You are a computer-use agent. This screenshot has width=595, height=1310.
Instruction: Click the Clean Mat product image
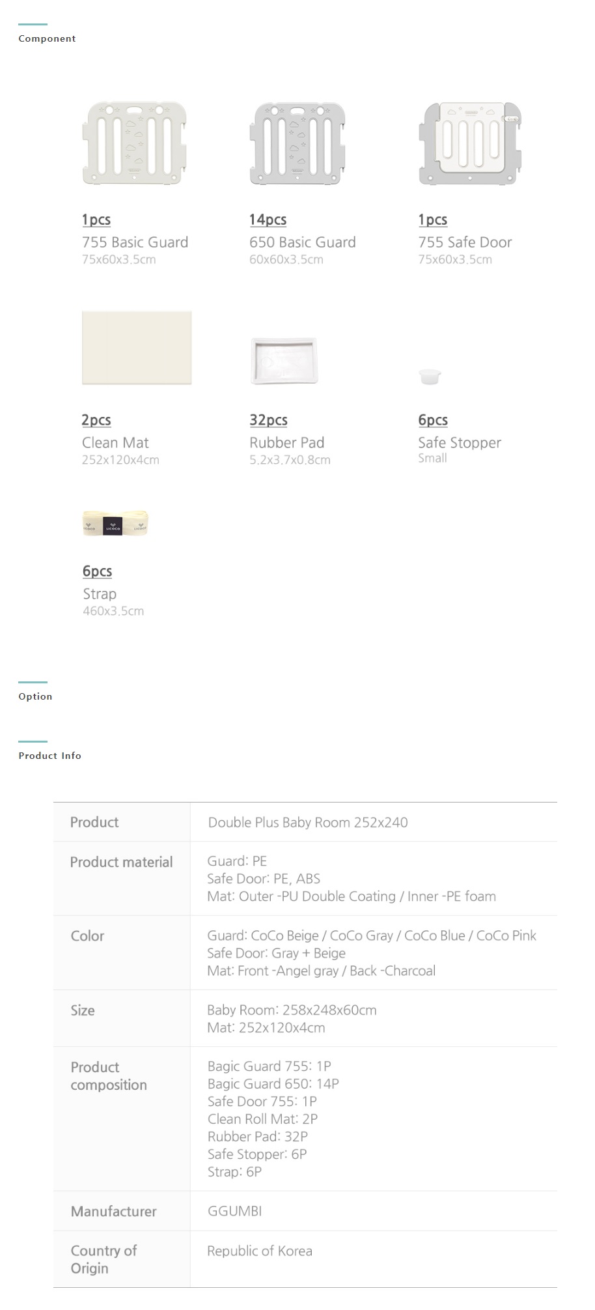click(x=137, y=347)
